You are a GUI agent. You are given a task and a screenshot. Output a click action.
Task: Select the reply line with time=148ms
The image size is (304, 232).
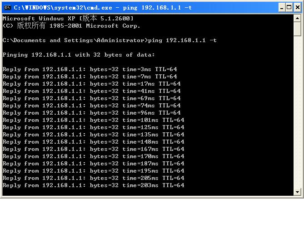[x=94, y=142]
